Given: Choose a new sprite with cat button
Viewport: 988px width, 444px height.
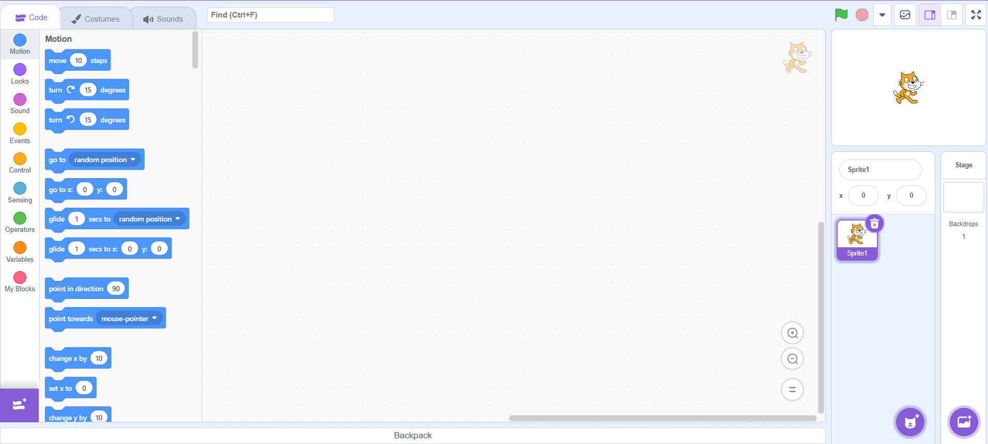Looking at the screenshot, I should 910,422.
